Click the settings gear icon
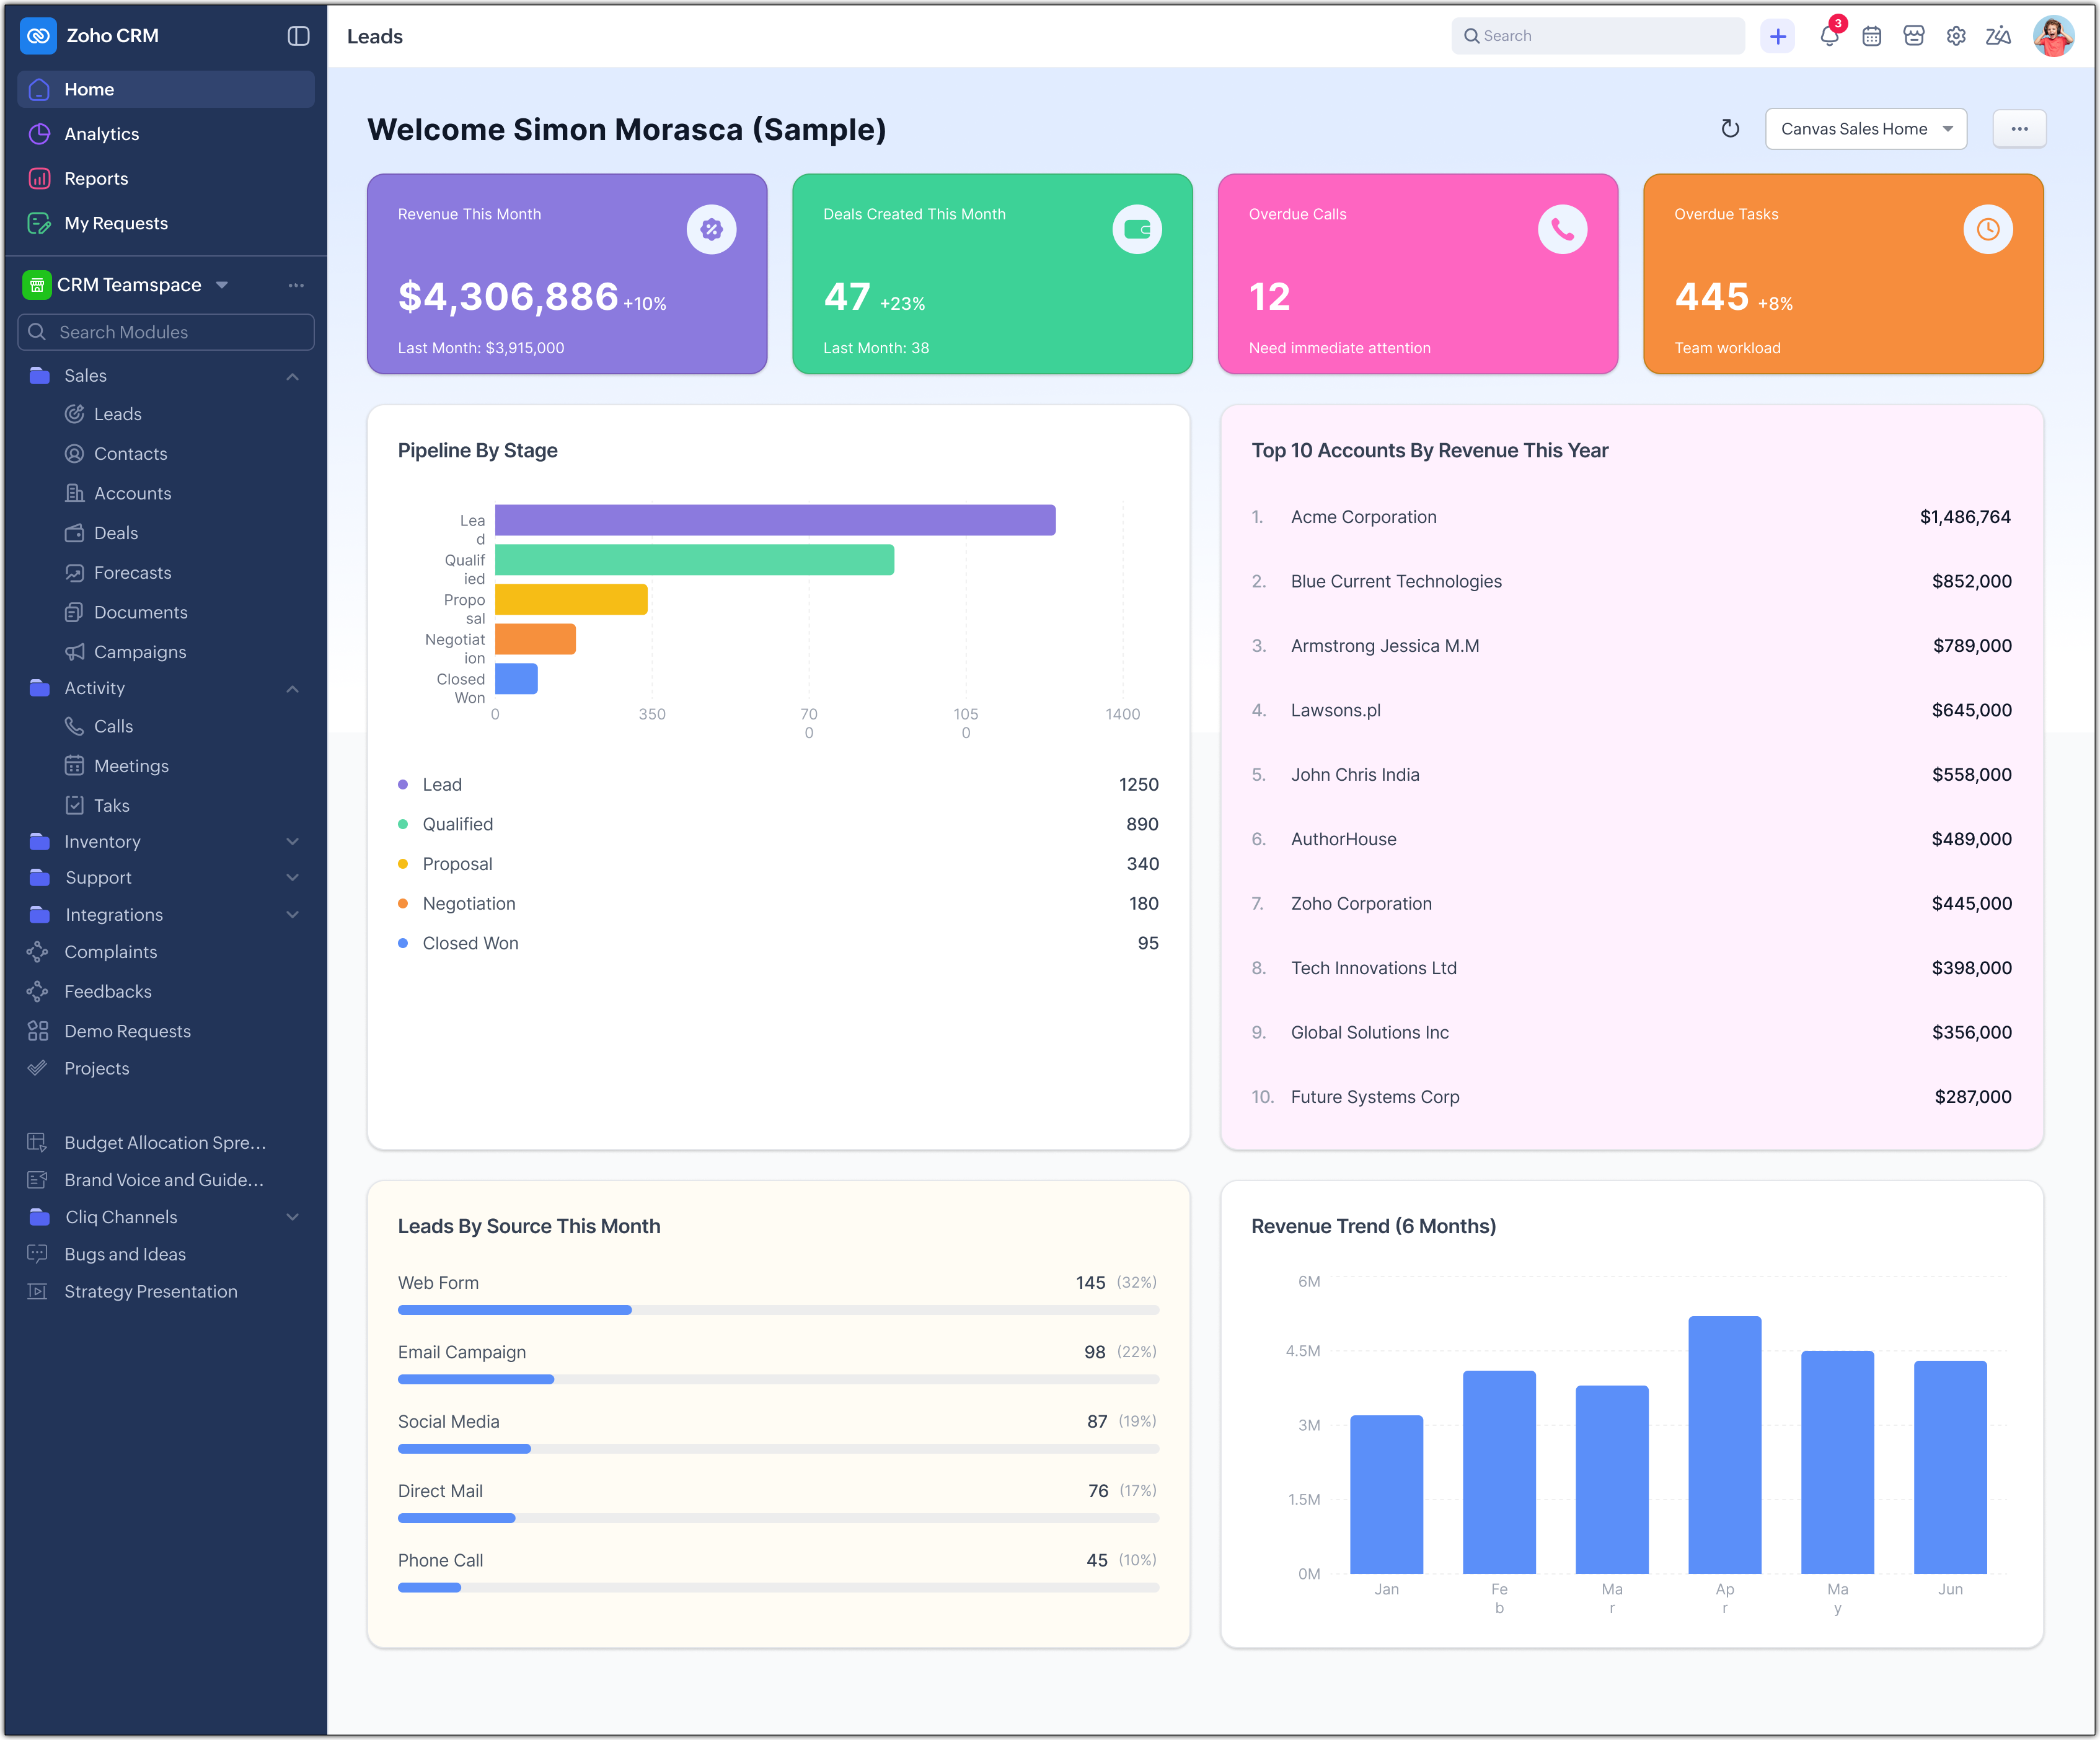This screenshot has width=2100, height=1740. [x=1956, y=36]
